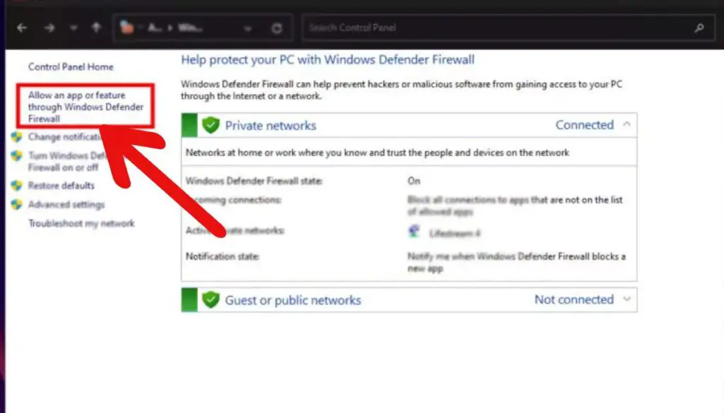Click Help protect your PC heading
The width and height of the screenshot is (724, 413).
(327, 60)
